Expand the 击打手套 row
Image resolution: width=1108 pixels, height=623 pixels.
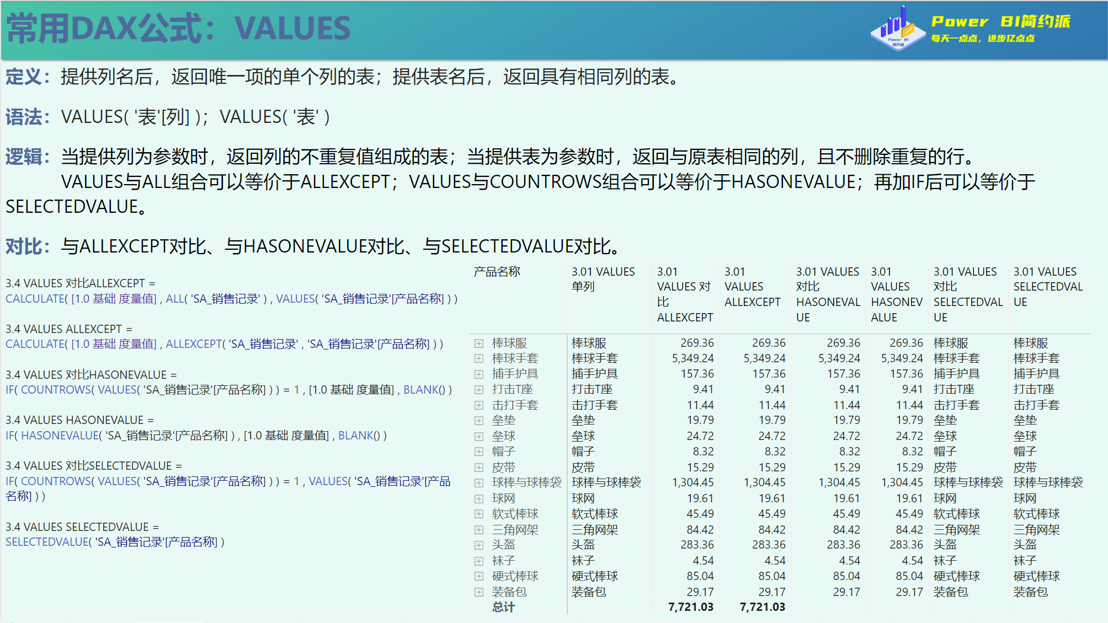point(479,405)
